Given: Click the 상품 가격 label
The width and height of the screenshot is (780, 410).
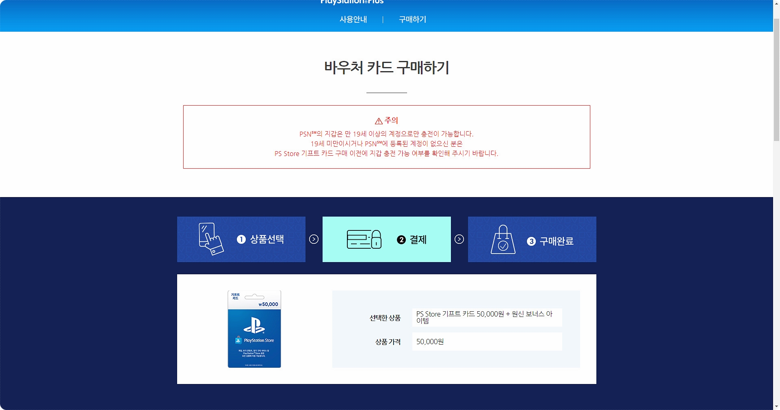Looking at the screenshot, I should tap(388, 342).
